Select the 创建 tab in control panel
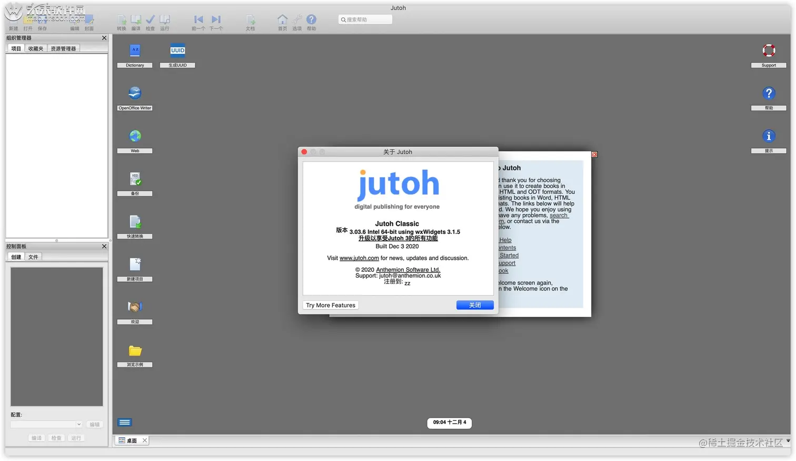 pos(16,257)
